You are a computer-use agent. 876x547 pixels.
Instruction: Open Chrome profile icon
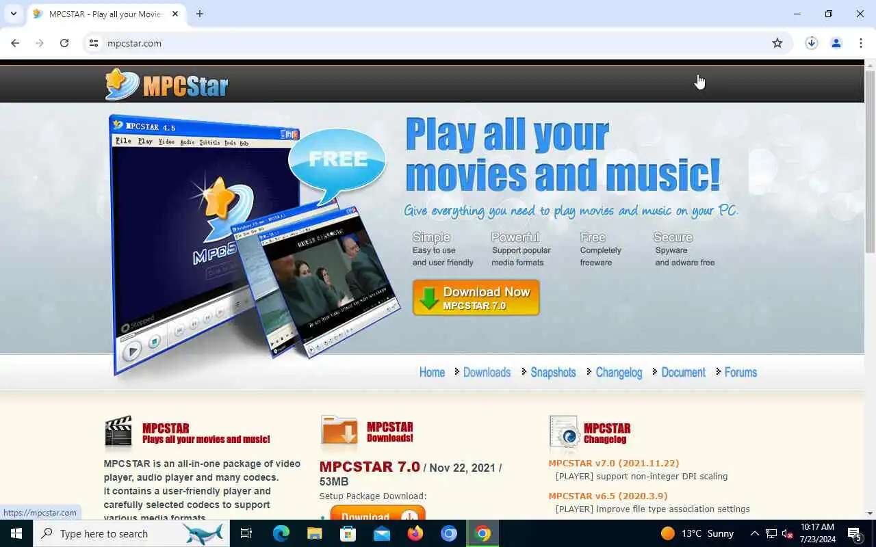pos(836,43)
